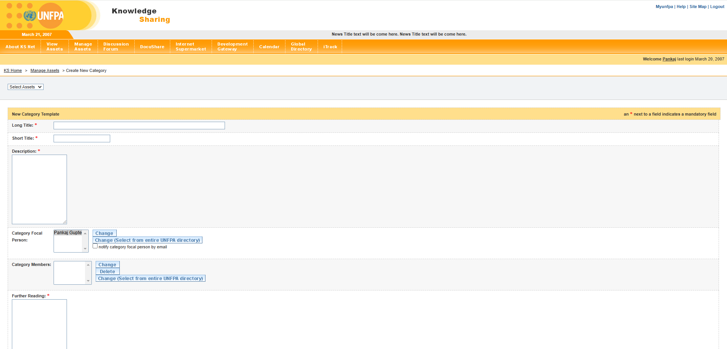Image resolution: width=727 pixels, height=349 pixels.
Task: Focus the Short Title text box
Action: [x=82, y=139]
